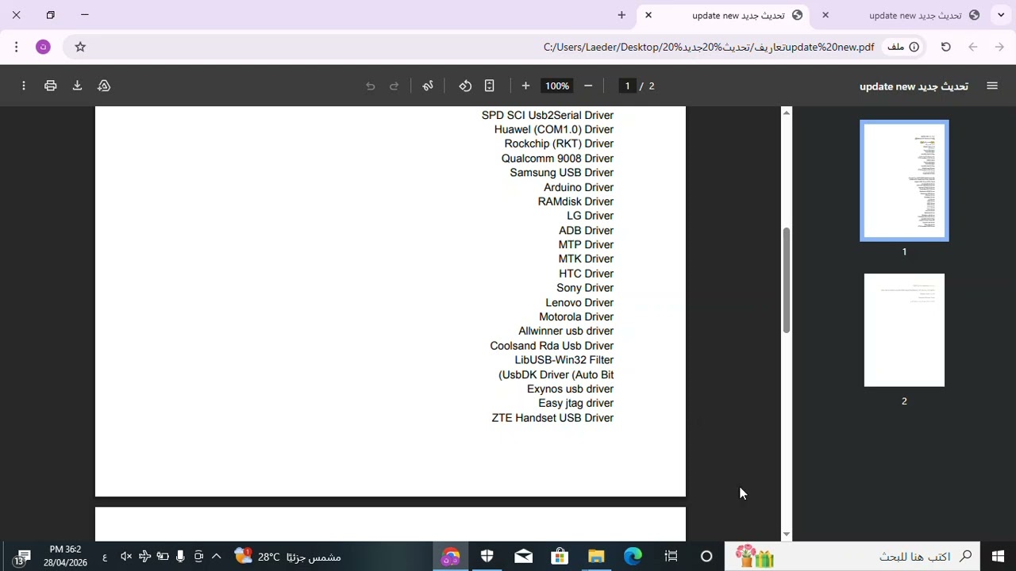1016x571 pixels.
Task: Click the zoom percentage field showing 100%
Action: click(557, 86)
